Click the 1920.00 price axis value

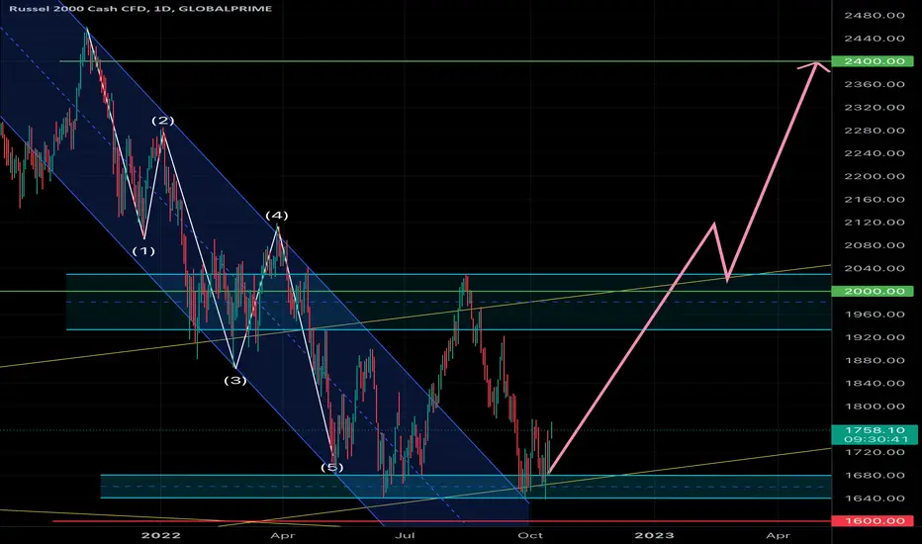coord(875,337)
